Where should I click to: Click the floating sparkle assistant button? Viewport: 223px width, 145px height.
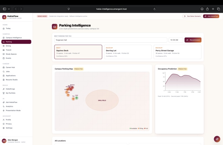pyautogui.click(x=217, y=139)
